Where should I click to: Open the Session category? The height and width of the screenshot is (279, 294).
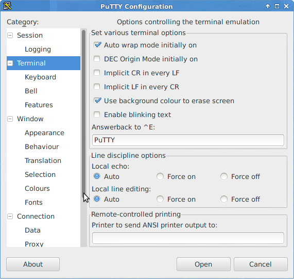click(x=30, y=35)
